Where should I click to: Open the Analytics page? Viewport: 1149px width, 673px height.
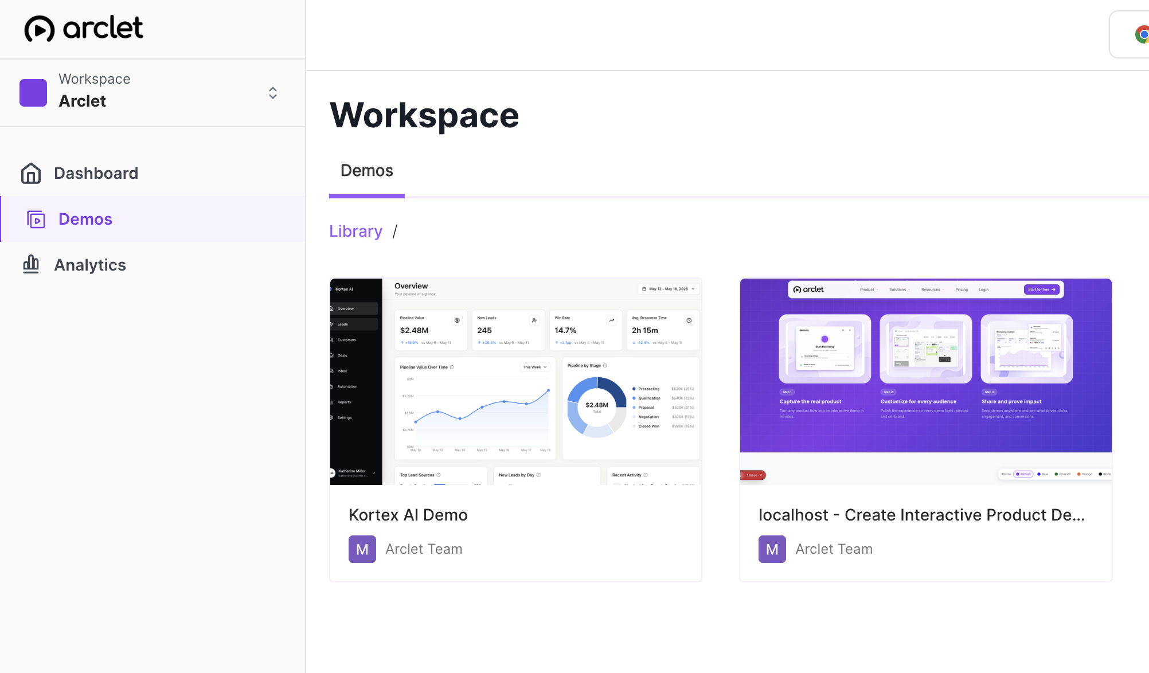click(x=153, y=265)
